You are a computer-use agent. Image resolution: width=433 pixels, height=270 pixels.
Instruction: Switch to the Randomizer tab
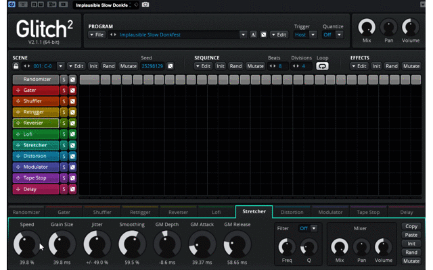pyautogui.click(x=26, y=212)
